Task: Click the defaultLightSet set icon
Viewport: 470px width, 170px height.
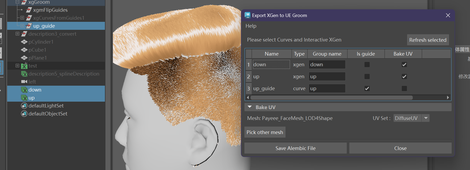Action: 24,106
